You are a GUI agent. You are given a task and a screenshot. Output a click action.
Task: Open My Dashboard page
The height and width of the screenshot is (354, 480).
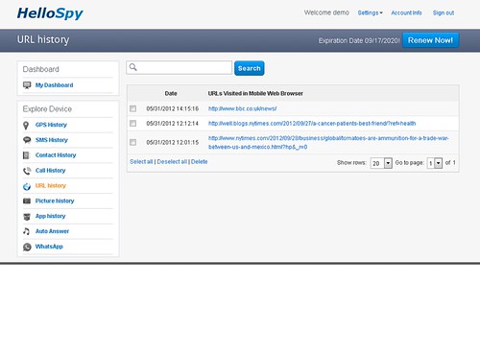coord(54,85)
